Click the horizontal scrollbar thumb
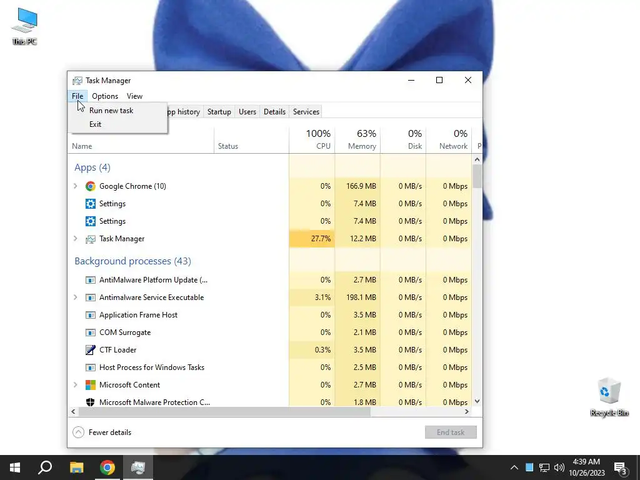 pos(224,411)
